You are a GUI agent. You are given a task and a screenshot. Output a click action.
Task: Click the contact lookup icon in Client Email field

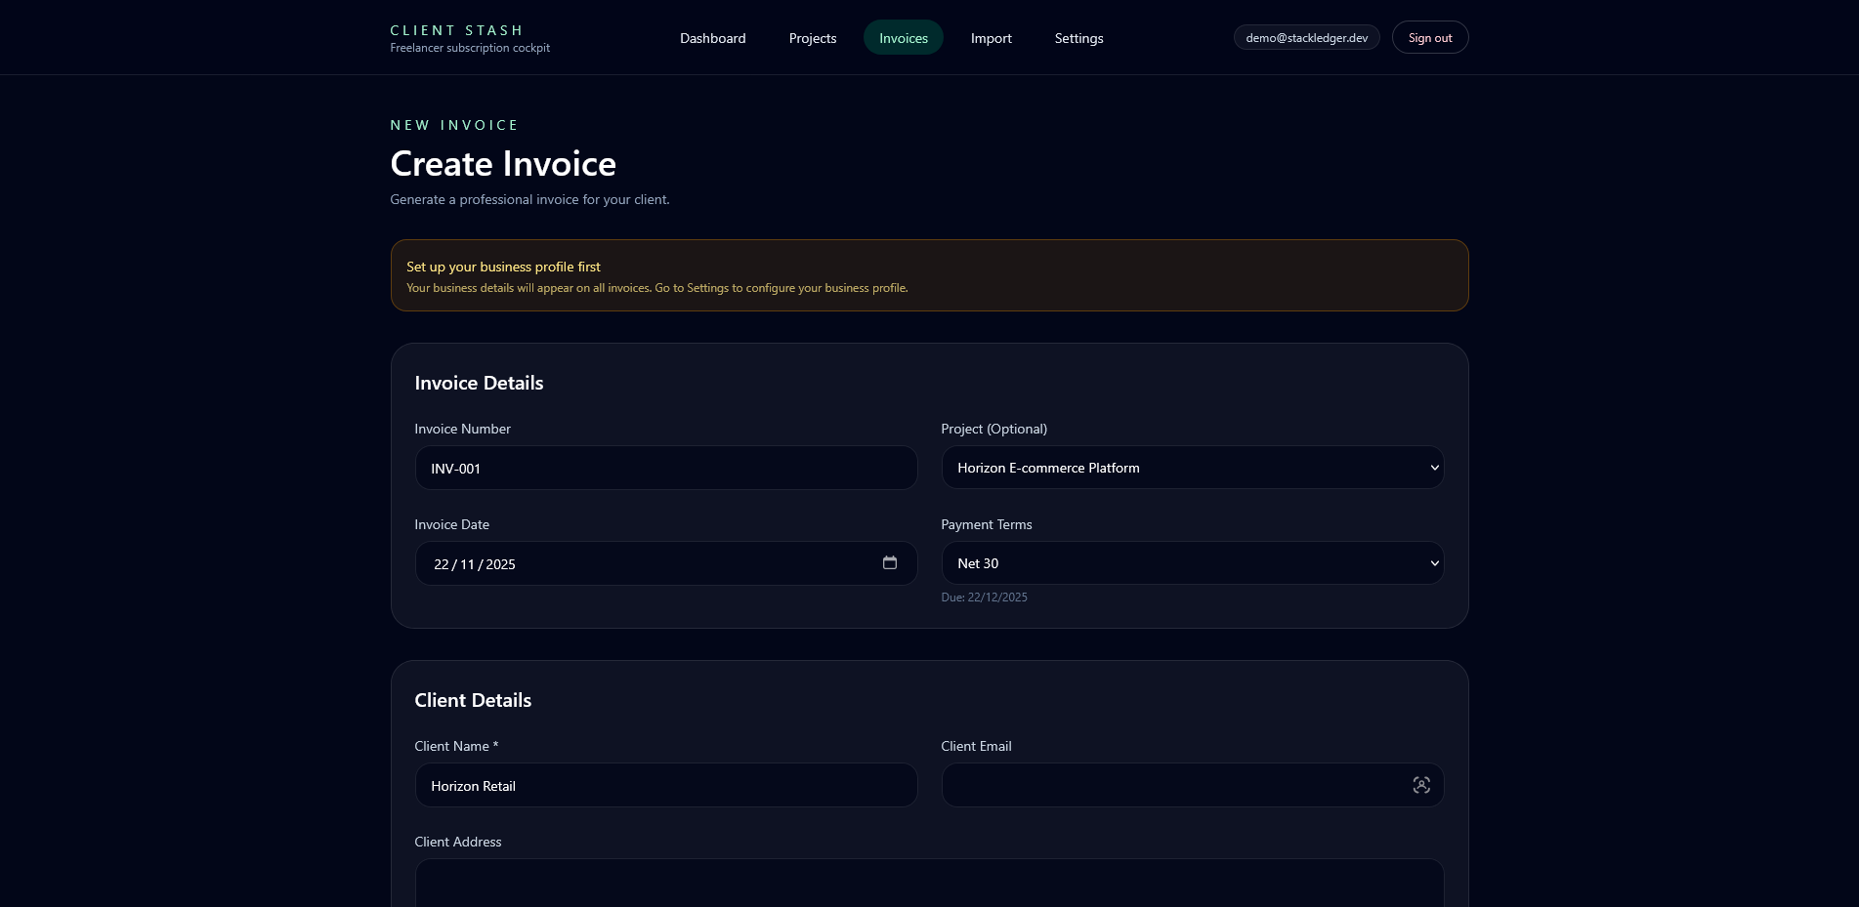click(1421, 784)
